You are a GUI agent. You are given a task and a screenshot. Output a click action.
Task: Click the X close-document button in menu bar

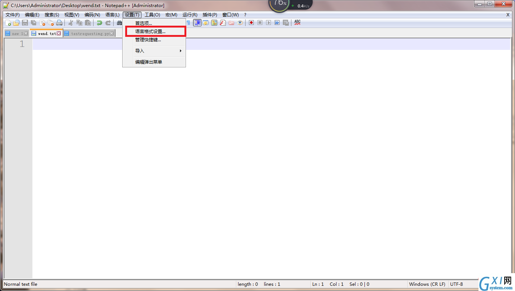pyautogui.click(x=508, y=15)
